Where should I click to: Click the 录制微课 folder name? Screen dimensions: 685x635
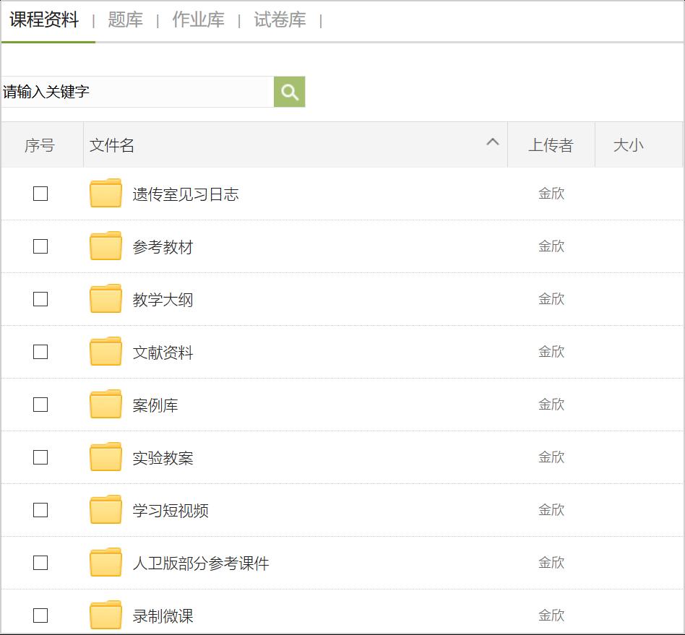[163, 616]
